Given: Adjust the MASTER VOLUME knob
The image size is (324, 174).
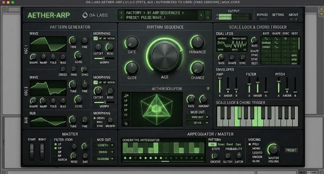Looking at the screenshot, I should click(x=273, y=150).
